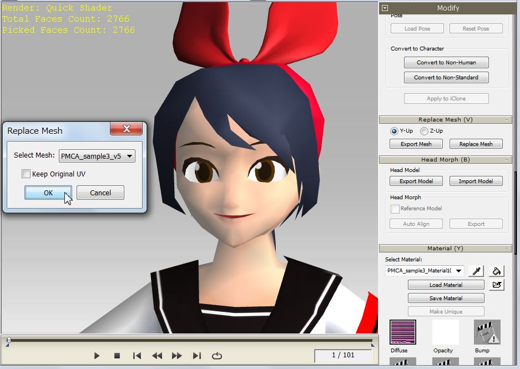Click the Load Pose button
The height and width of the screenshot is (369, 520).
point(417,28)
